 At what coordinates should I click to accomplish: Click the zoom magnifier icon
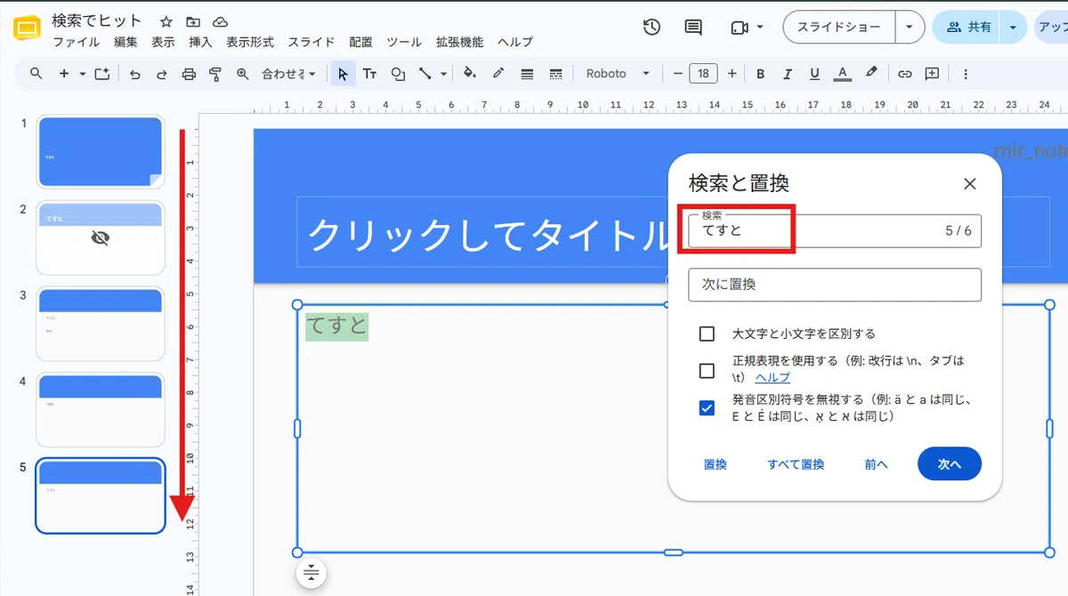click(x=242, y=74)
